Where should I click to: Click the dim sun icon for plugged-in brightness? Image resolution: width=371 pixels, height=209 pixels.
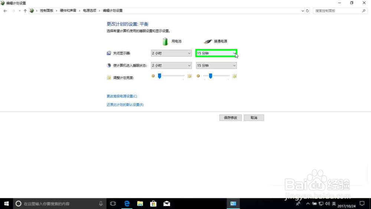click(198, 76)
